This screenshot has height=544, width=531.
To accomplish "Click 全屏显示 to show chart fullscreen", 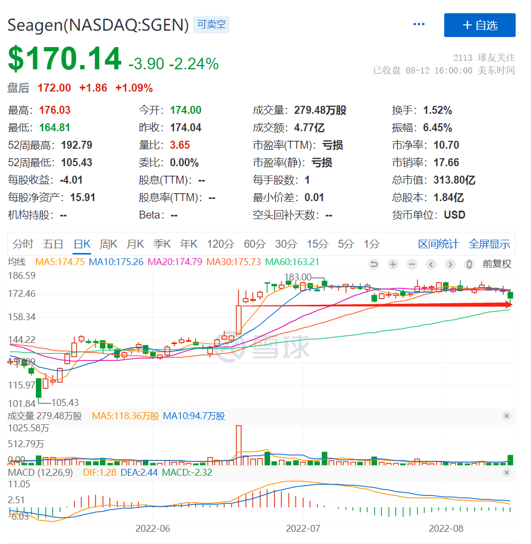I will pos(489,244).
